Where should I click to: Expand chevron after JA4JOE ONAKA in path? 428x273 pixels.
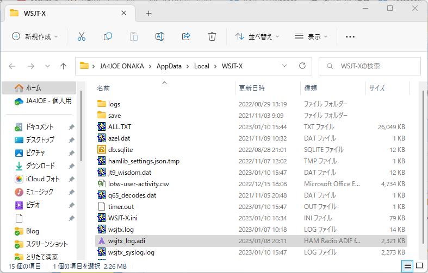(150, 66)
